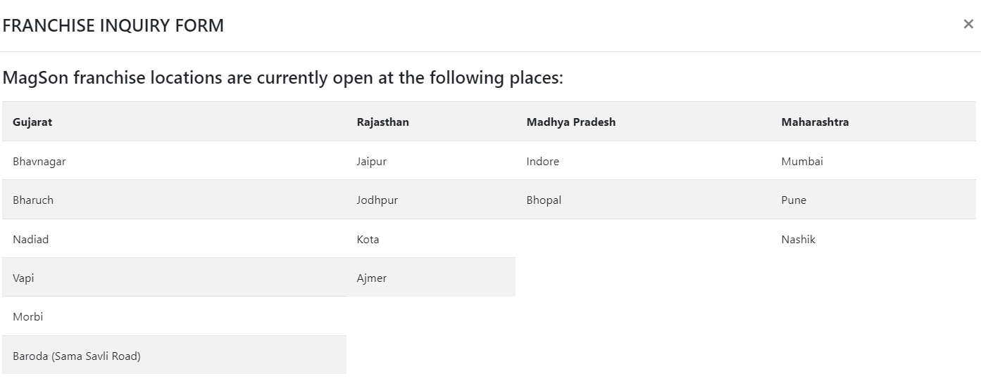Select the Pune location cell
981x381 pixels.
click(x=873, y=200)
